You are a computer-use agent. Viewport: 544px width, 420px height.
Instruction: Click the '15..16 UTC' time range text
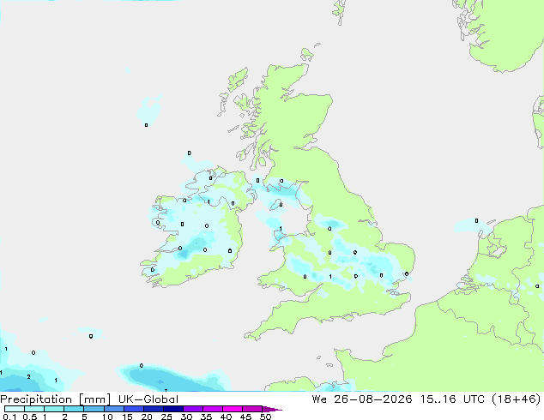[x=451, y=399]
